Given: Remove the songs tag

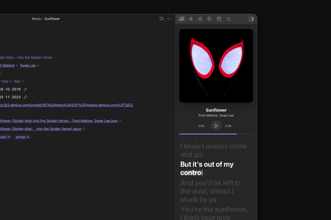Looking at the screenshot, I should pos(28,137).
